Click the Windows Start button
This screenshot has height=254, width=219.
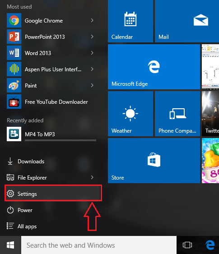tap(10, 245)
